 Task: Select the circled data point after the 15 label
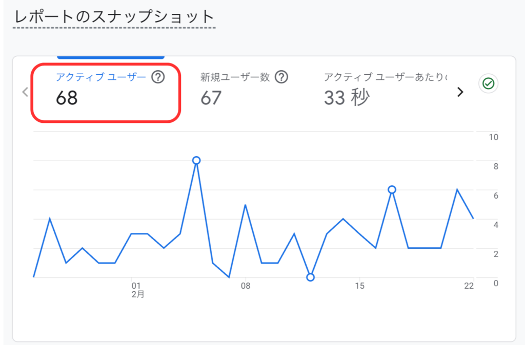click(x=392, y=189)
